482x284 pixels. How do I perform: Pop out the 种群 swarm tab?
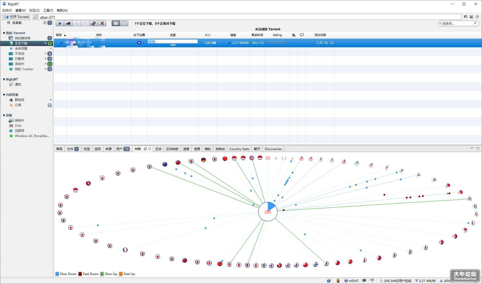145,149
